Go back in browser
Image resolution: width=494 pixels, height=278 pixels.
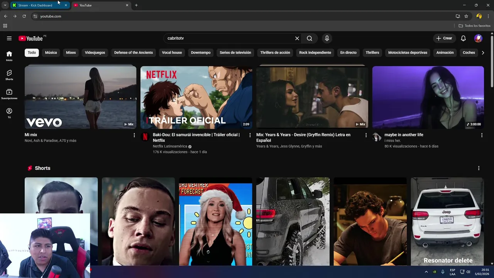[5, 16]
